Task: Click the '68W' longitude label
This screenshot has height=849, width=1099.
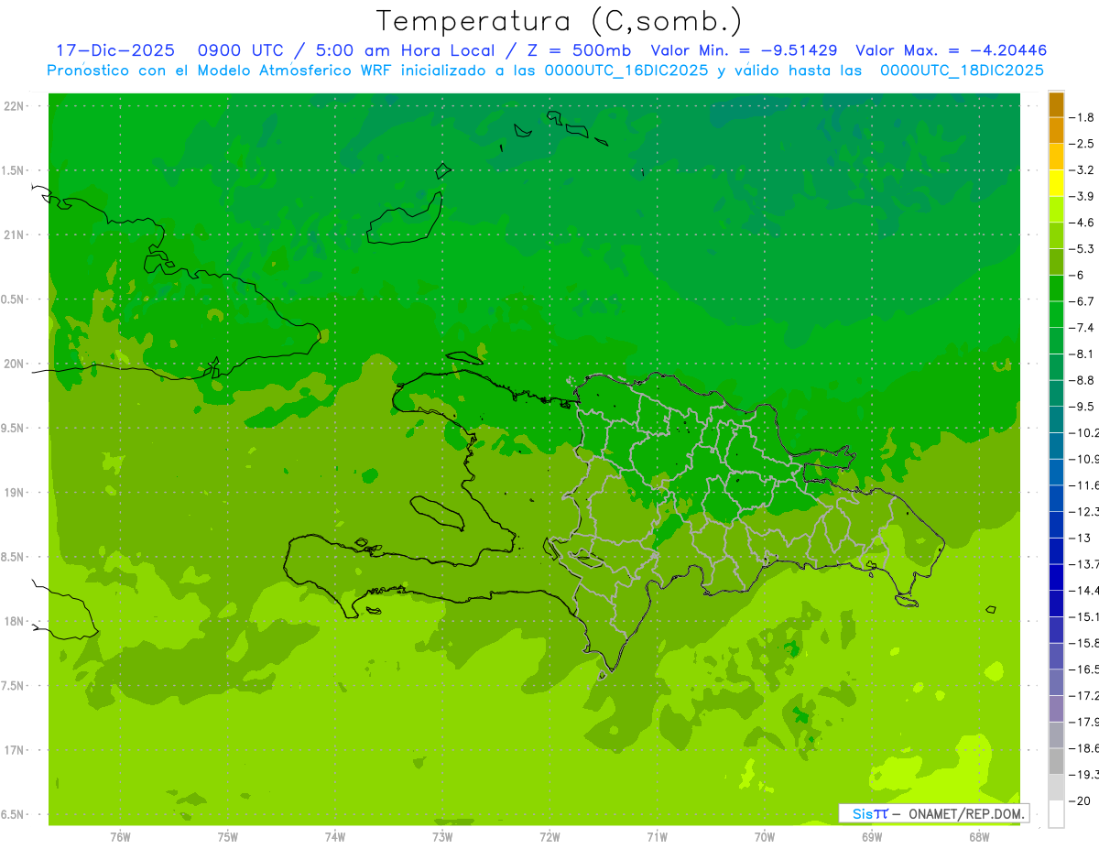Action: (x=978, y=837)
